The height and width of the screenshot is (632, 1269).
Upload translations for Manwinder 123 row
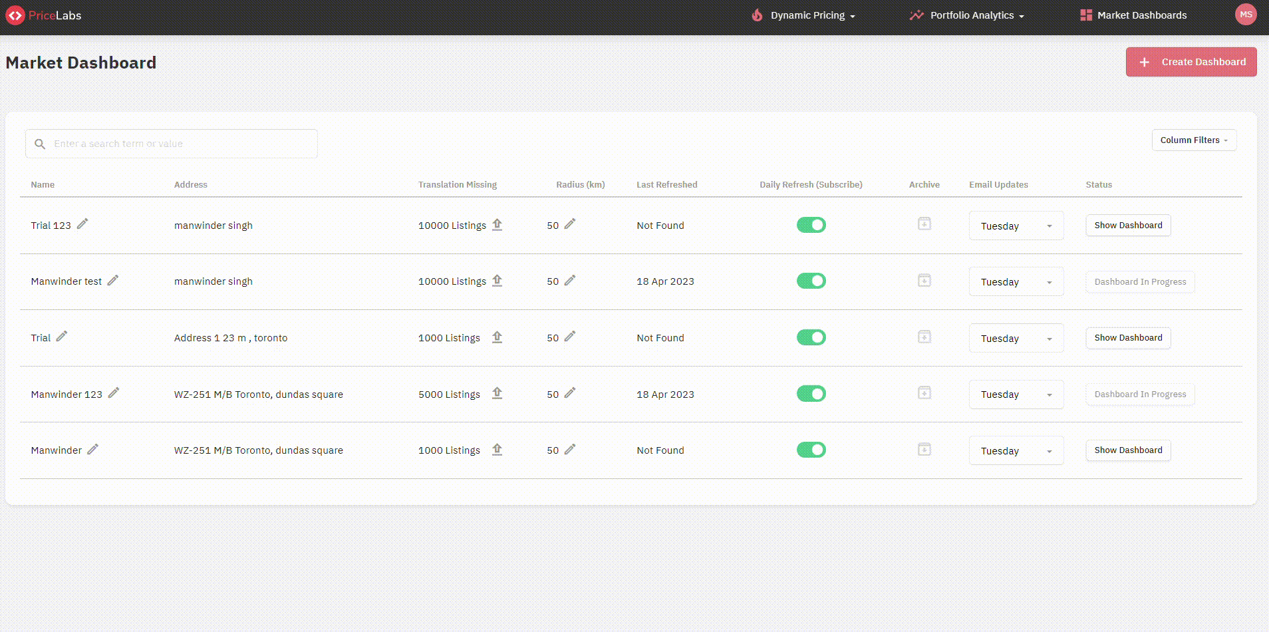click(497, 393)
